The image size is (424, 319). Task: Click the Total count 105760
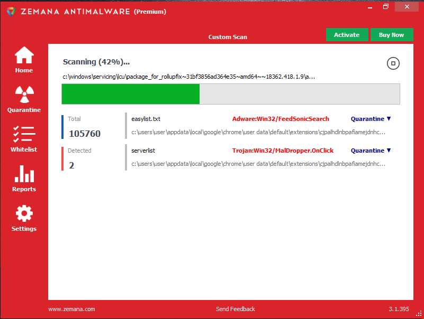click(x=85, y=134)
